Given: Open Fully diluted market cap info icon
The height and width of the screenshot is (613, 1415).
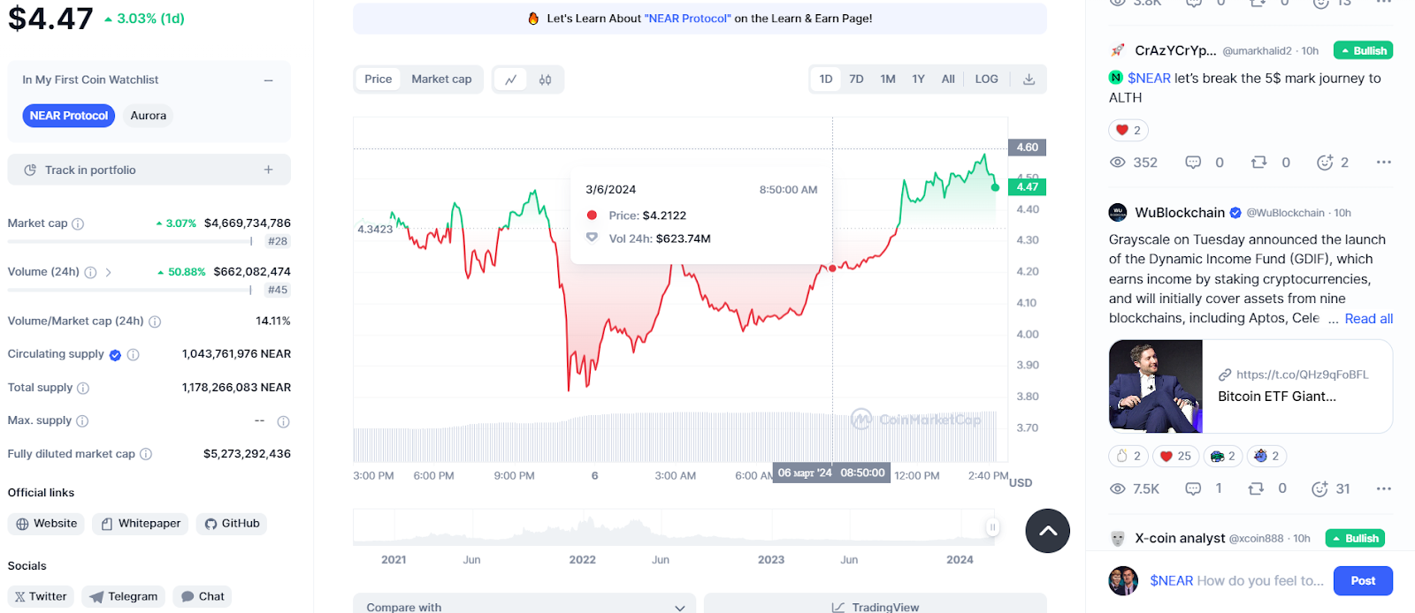Looking at the screenshot, I should [146, 454].
